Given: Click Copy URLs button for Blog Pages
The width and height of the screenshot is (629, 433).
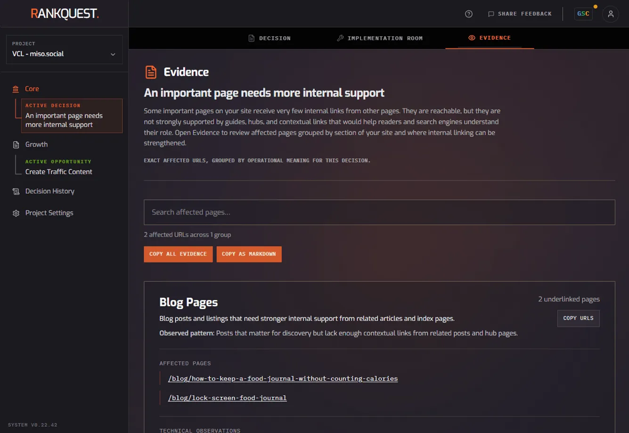Looking at the screenshot, I should tap(578, 318).
